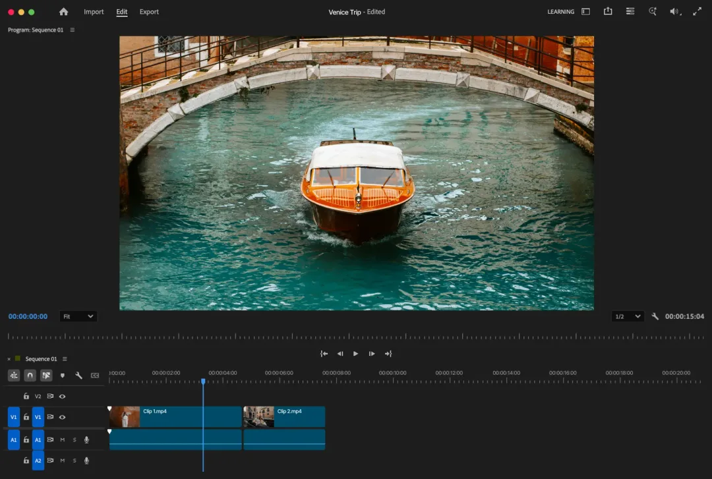Toggle nest sequence insert mode icon
The width and height of the screenshot is (712, 479).
[x=14, y=376]
